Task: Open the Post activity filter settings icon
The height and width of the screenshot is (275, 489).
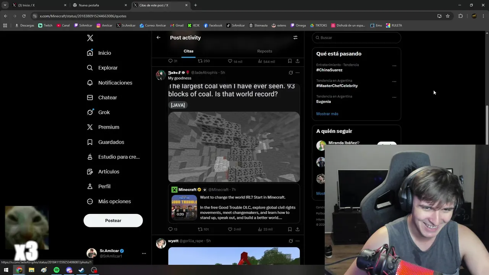Action: click(x=295, y=37)
